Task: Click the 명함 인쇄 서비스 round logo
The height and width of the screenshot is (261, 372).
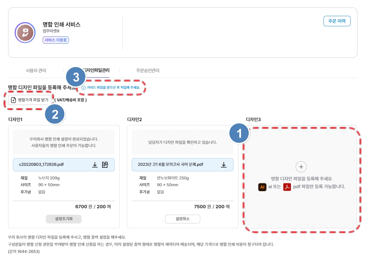Action: click(25, 32)
